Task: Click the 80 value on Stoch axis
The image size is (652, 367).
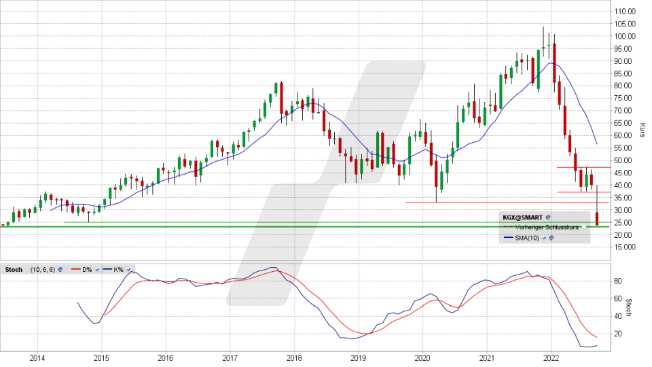Action: [x=618, y=281]
